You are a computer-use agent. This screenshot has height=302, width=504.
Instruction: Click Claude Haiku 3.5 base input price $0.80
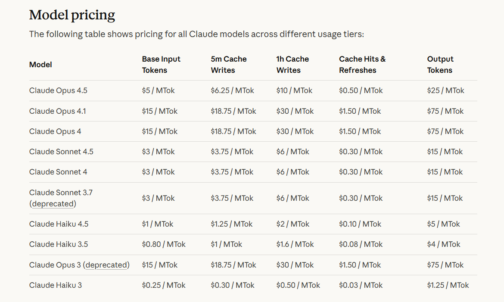[x=164, y=244]
